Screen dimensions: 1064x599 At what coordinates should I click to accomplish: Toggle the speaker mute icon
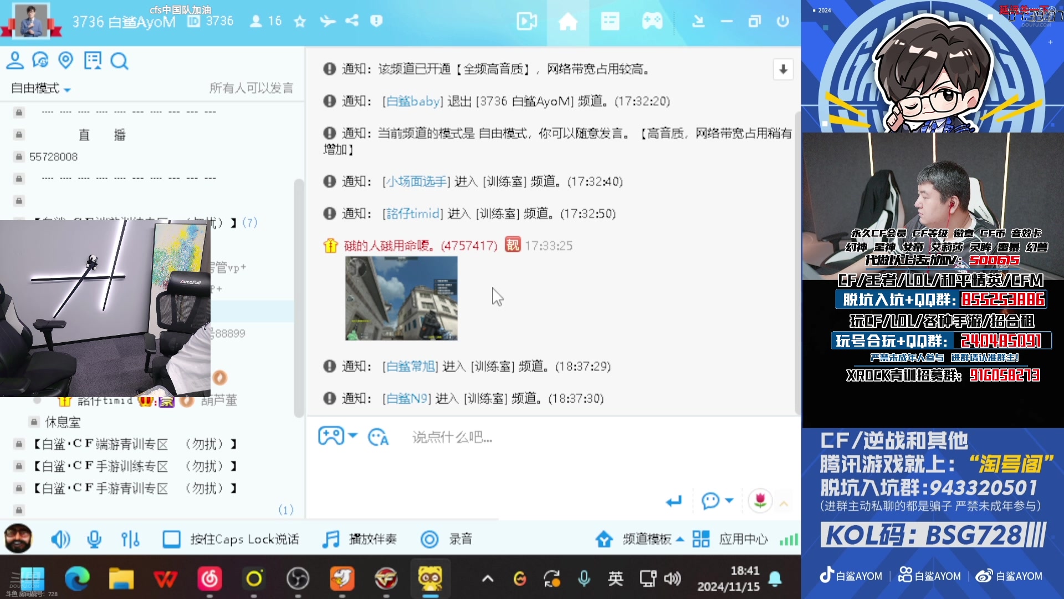pyautogui.click(x=60, y=539)
